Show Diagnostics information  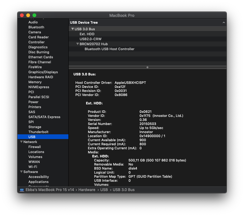click(38, 47)
